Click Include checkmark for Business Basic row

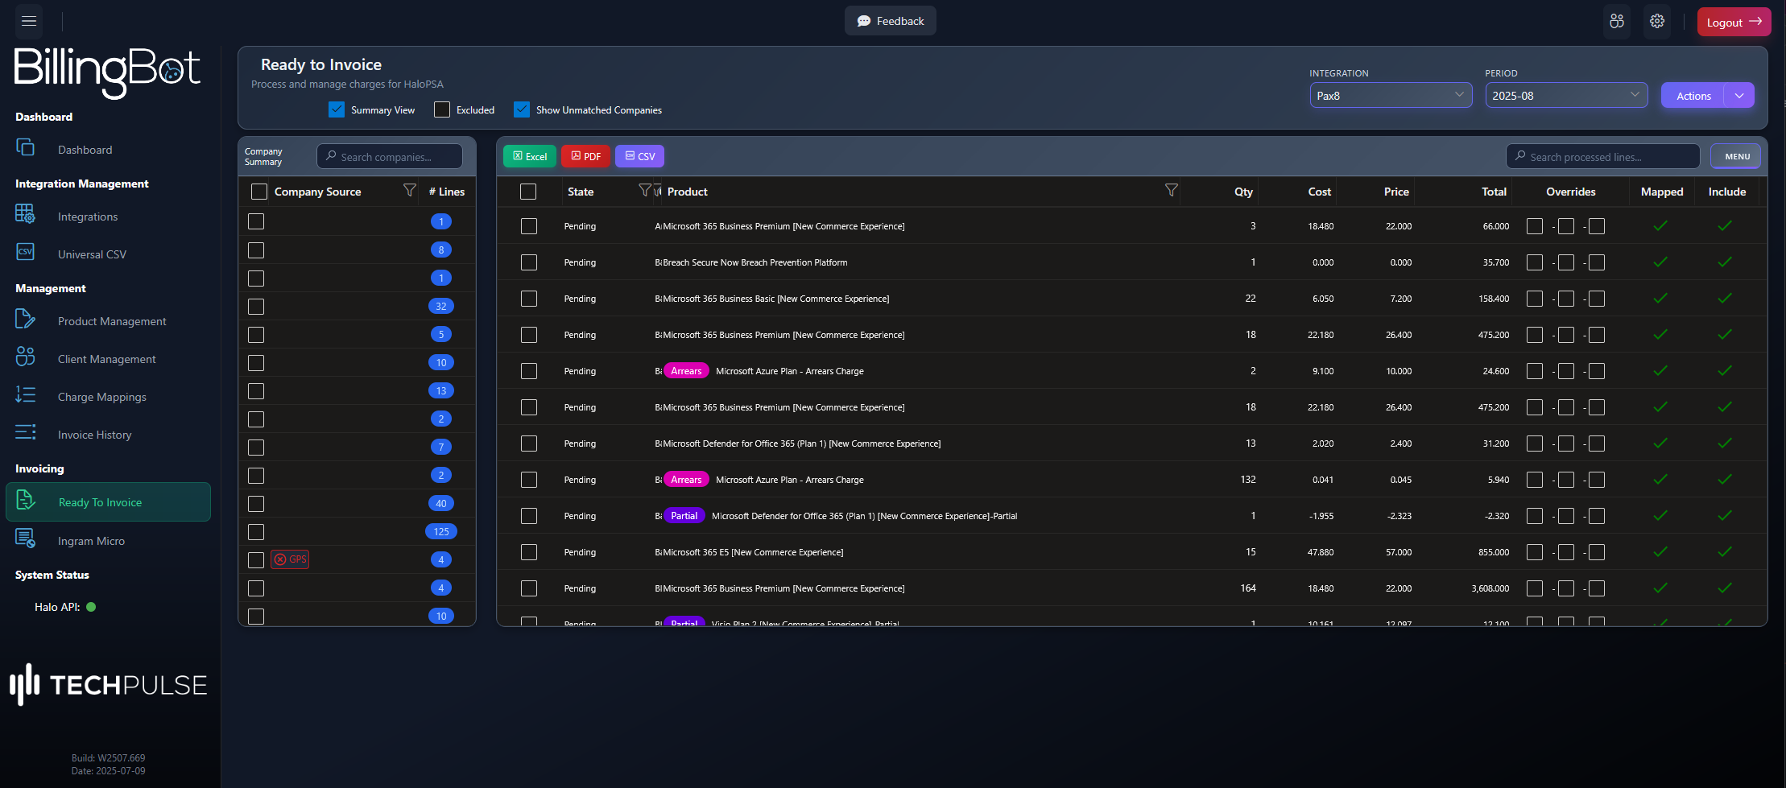(x=1724, y=299)
